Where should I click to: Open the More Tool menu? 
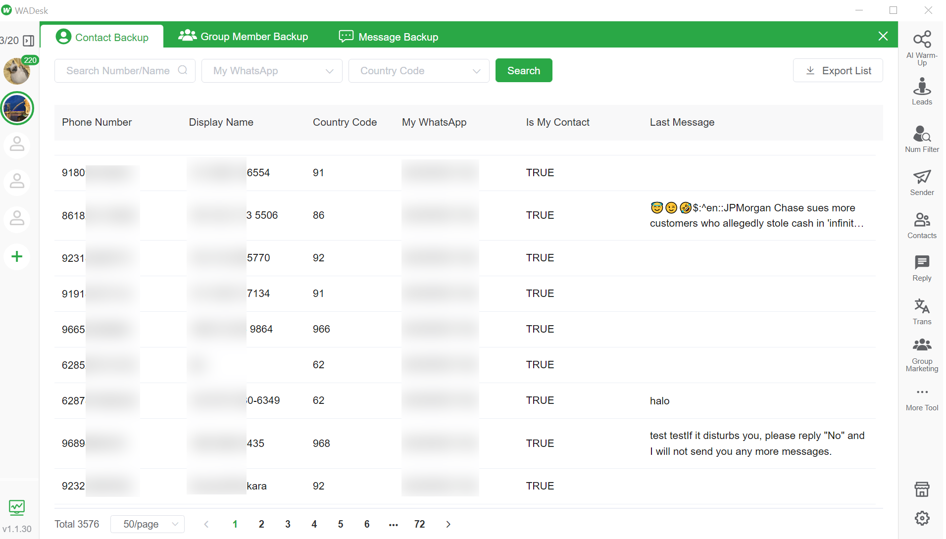[x=921, y=397]
